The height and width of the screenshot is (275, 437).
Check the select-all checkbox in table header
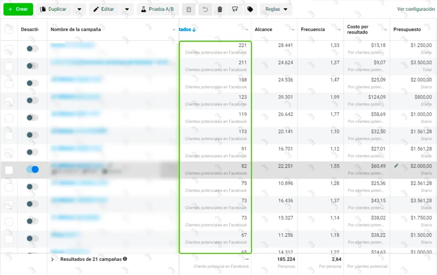(9, 29)
